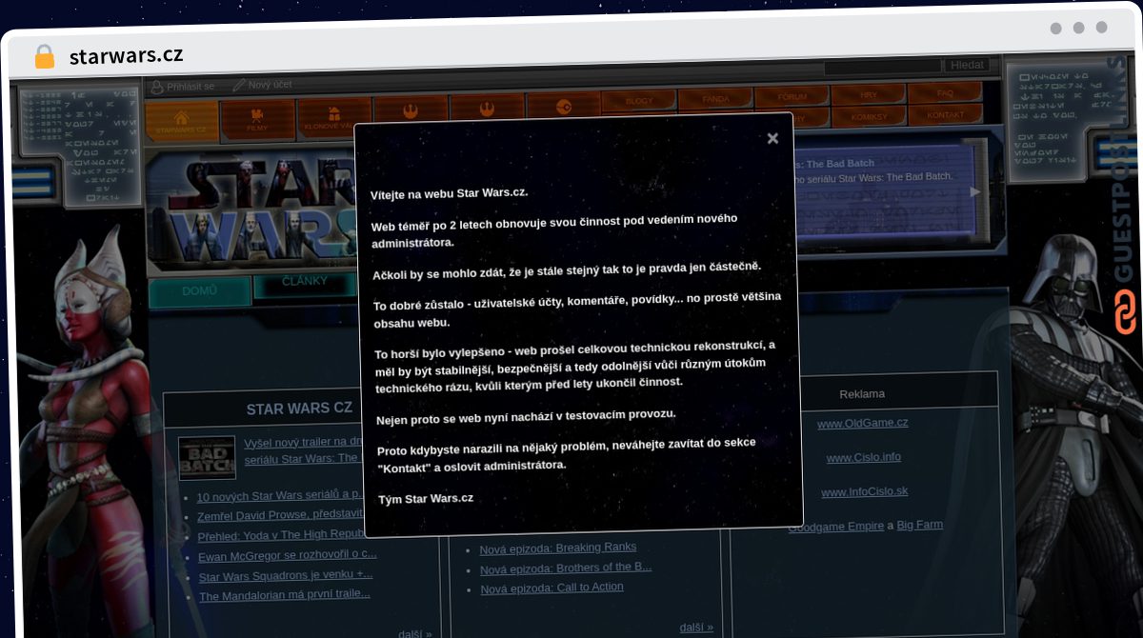Click the first Rebel Alliance emblem nav button
Viewport: 1143px width, 638px height.
[x=411, y=109]
